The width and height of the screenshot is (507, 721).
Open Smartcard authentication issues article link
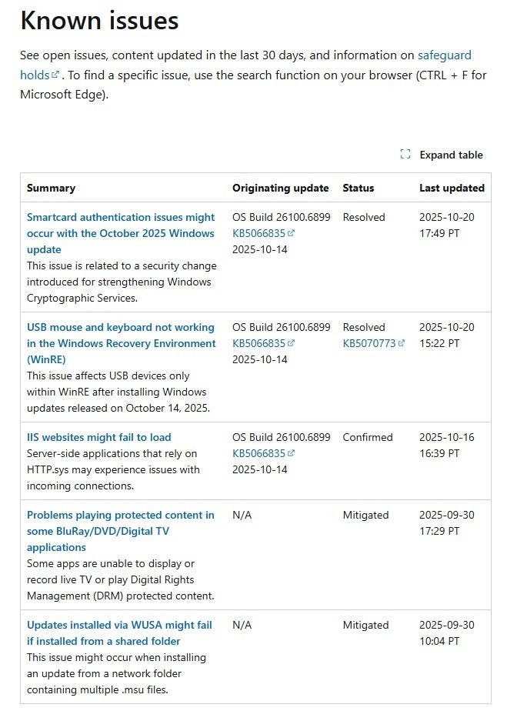(x=121, y=233)
